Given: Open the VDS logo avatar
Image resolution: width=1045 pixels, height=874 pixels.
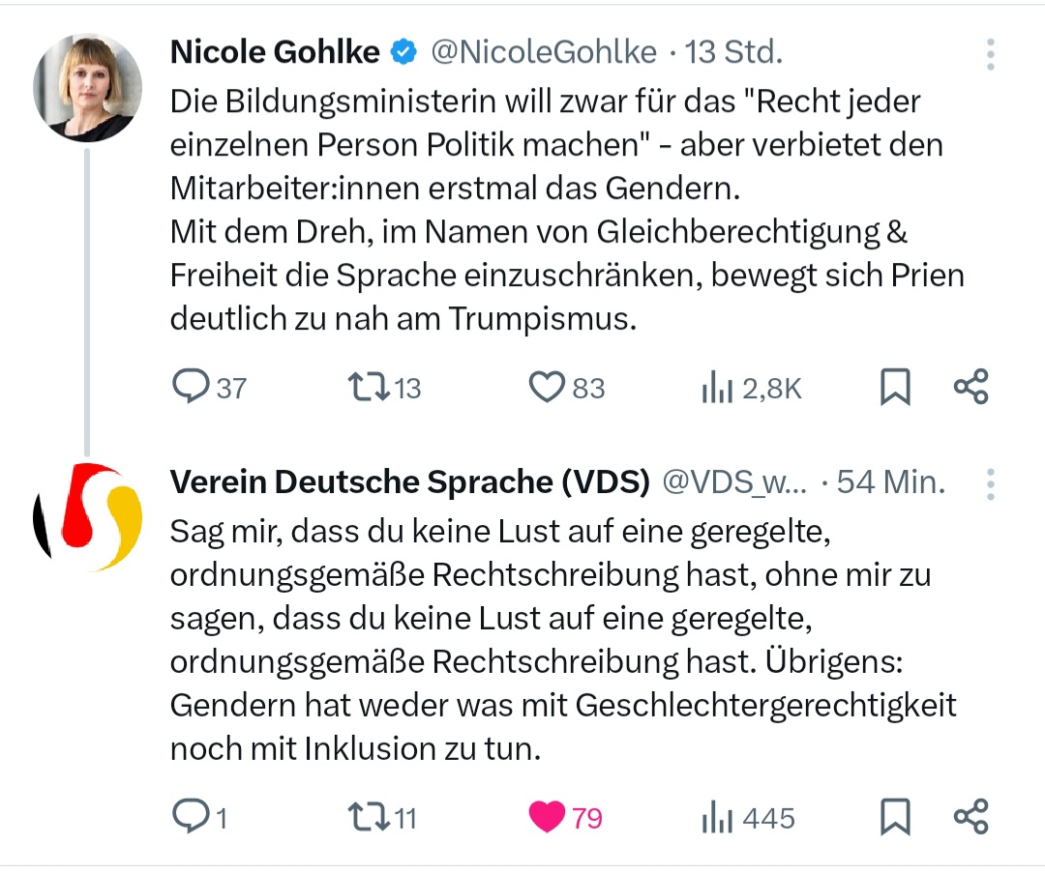Looking at the screenshot, I should click(88, 517).
